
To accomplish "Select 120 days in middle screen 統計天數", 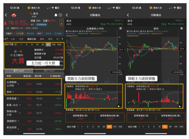I will click(x=115, y=127).
